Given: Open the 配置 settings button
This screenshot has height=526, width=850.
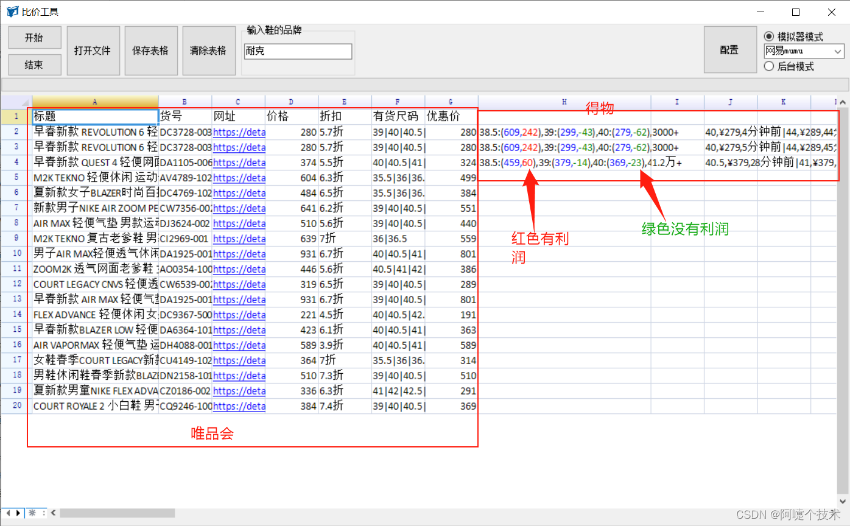Looking at the screenshot, I should point(729,50).
